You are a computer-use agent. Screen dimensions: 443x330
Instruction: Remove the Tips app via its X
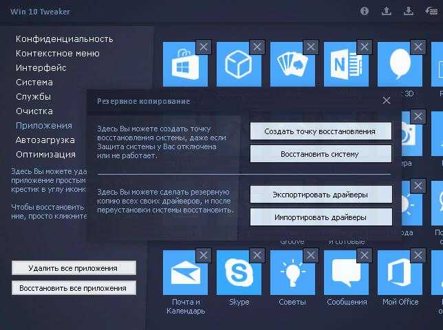(311, 255)
